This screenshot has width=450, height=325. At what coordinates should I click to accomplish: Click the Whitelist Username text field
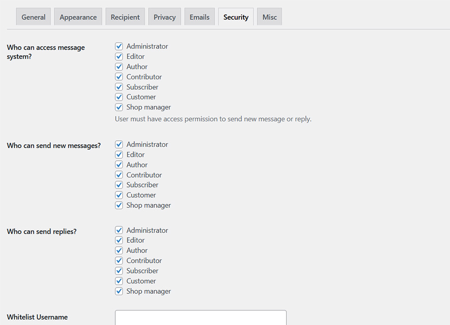pyautogui.click(x=201, y=318)
